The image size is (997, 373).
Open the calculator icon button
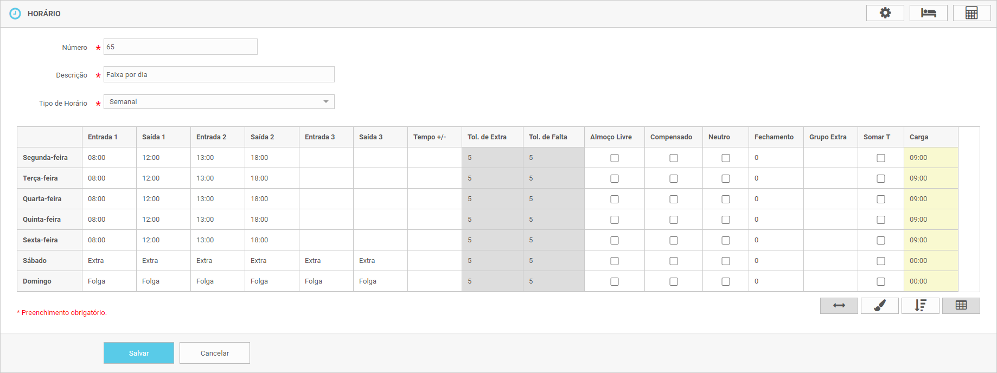tap(972, 13)
